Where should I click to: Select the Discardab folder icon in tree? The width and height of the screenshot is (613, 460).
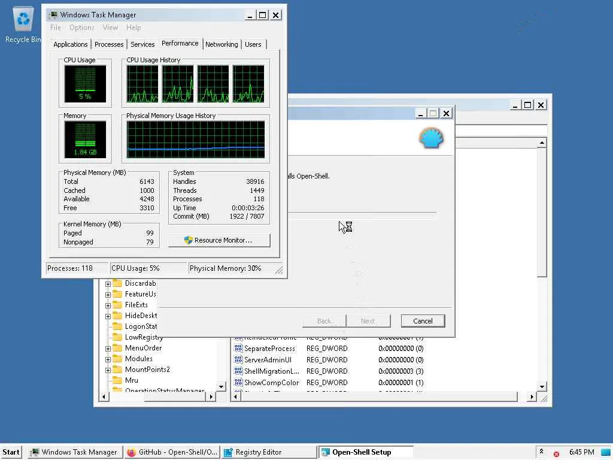point(117,283)
